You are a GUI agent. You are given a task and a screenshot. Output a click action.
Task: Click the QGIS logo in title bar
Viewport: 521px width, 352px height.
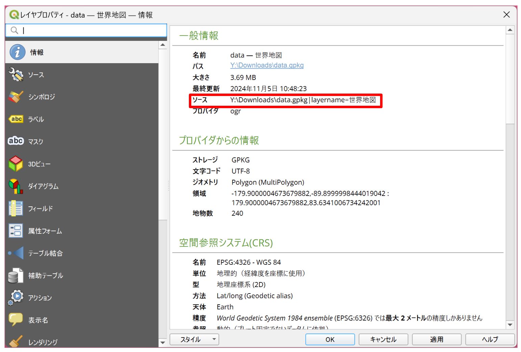coord(14,15)
